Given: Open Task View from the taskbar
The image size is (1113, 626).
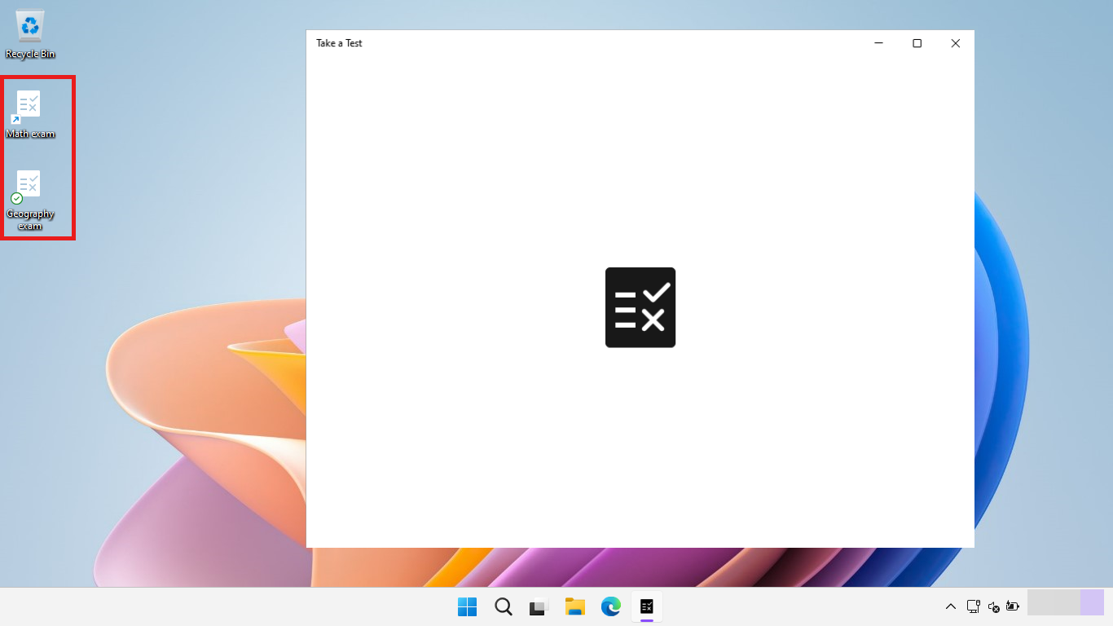Looking at the screenshot, I should click(x=539, y=606).
